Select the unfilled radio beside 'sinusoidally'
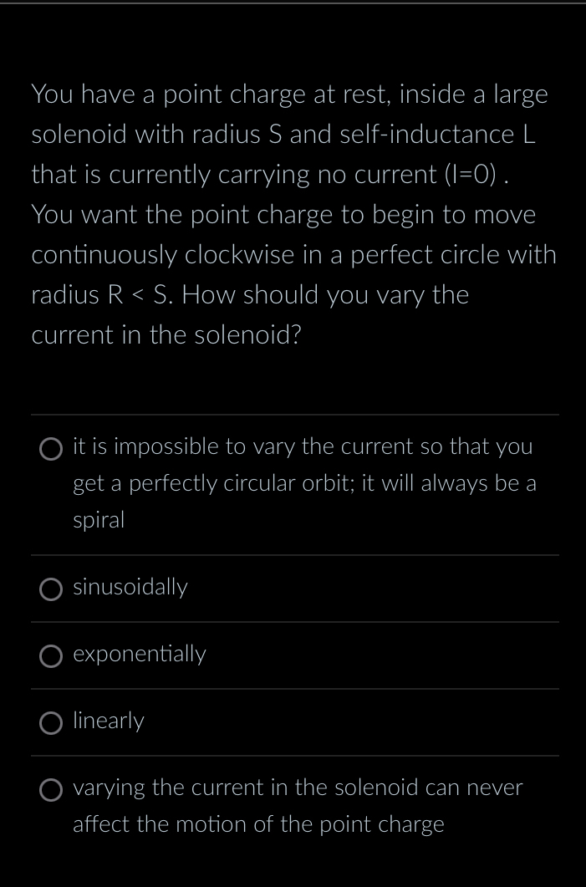The image size is (586, 887). click(x=51, y=589)
